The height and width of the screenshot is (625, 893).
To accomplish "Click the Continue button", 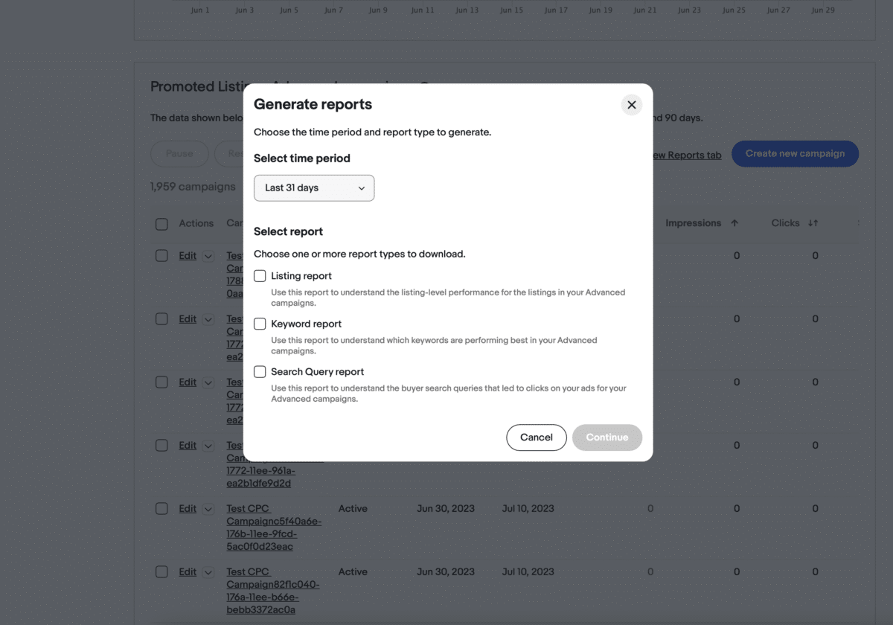I will [x=607, y=437].
